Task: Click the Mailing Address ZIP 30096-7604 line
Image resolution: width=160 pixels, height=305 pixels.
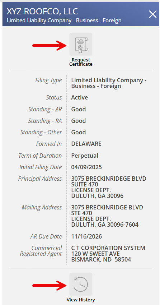Action: (x=105, y=225)
